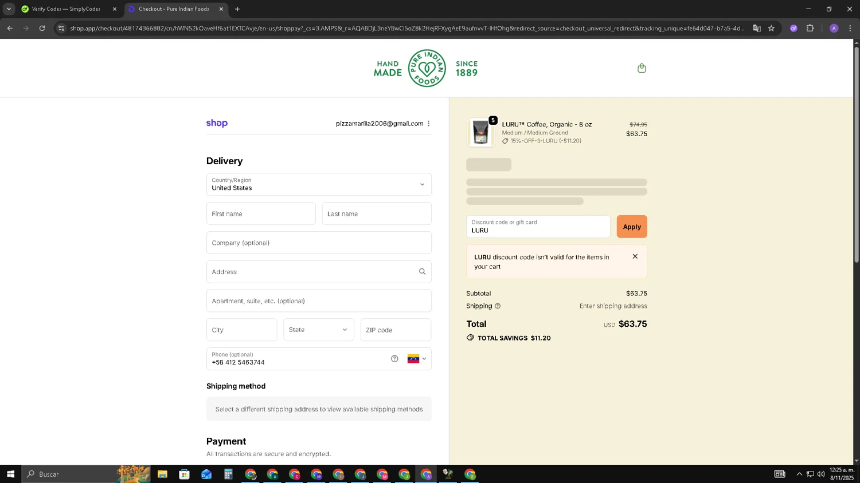Click the TOTAL SAVINGS $11.20 text
Viewport: 860px width, 483px height.
tap(514, 338)
